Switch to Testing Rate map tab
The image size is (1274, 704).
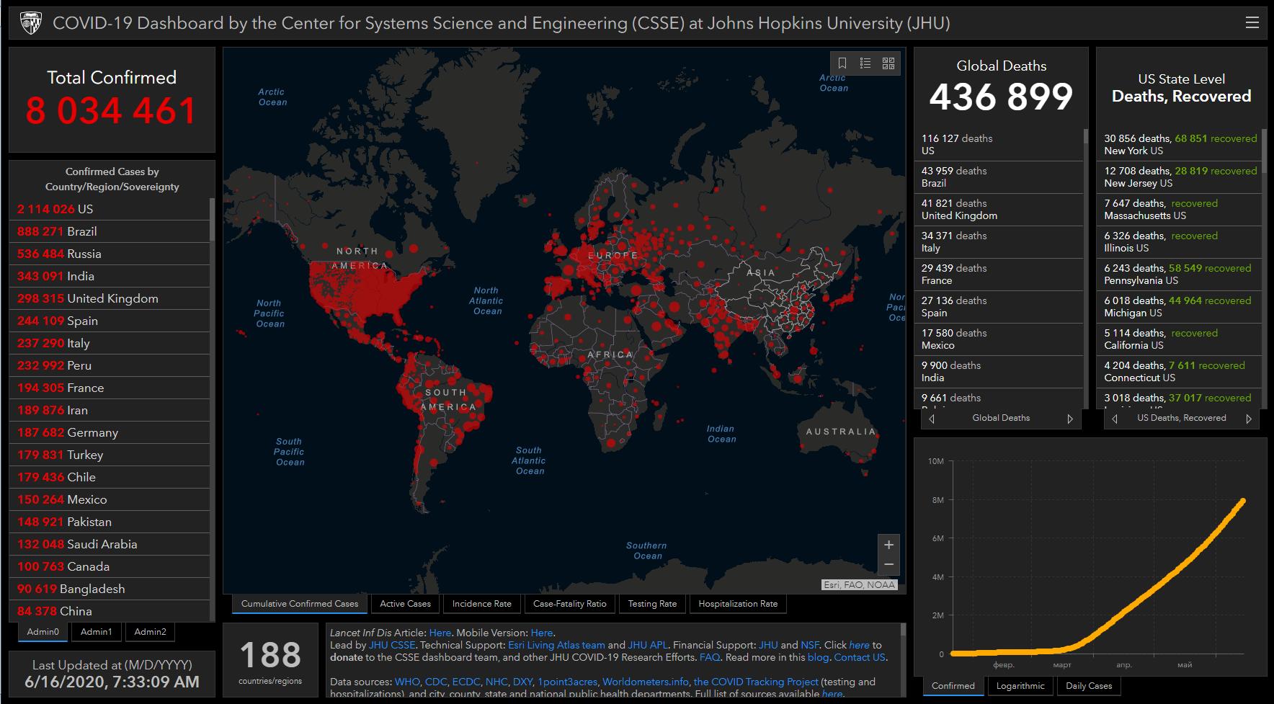(x=652, y=604)
